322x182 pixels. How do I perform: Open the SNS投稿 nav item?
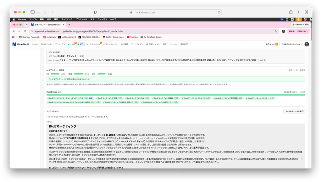tap(124, 44)
